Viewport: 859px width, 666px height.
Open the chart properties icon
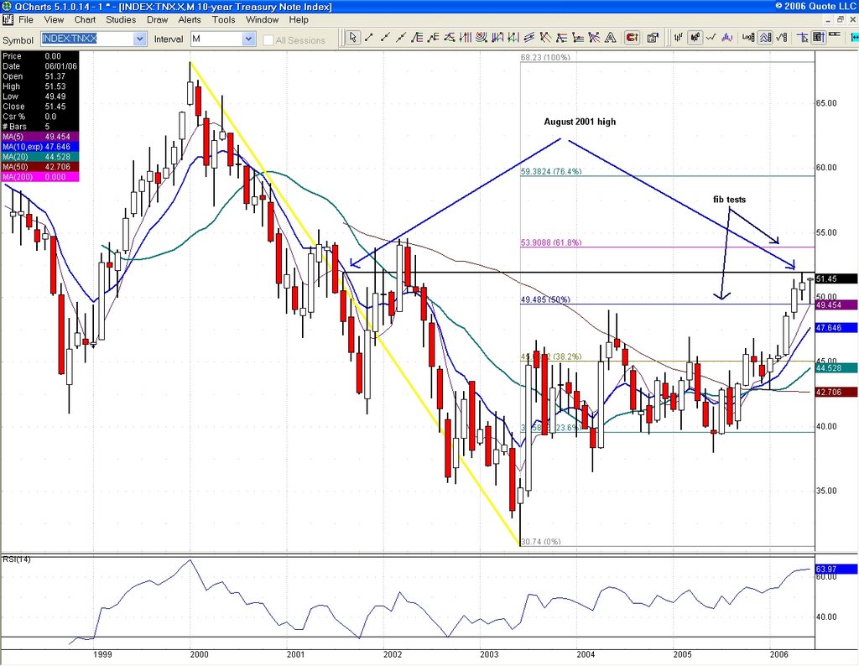(653, 38)
